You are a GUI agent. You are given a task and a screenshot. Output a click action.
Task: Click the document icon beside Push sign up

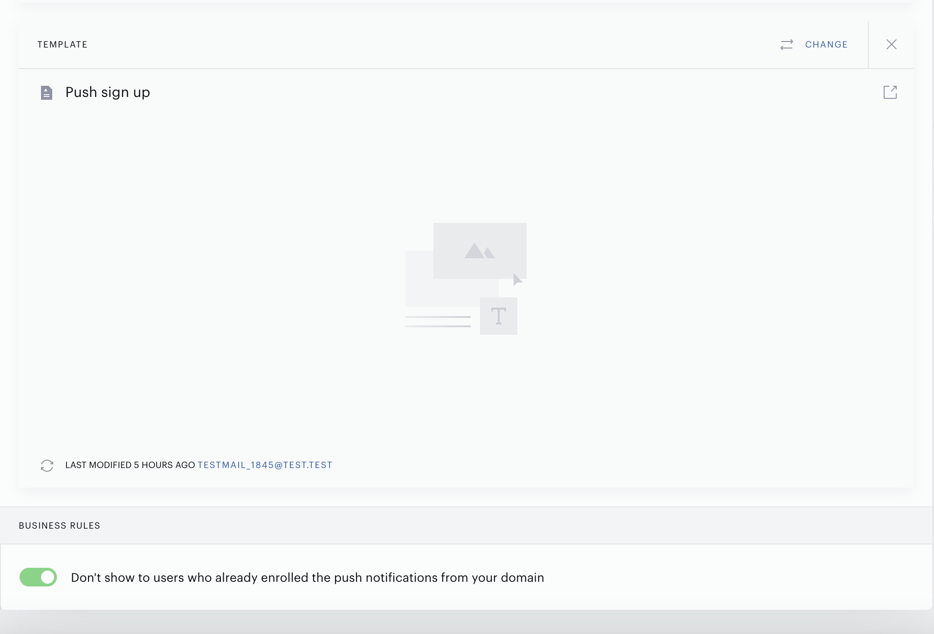47,93
